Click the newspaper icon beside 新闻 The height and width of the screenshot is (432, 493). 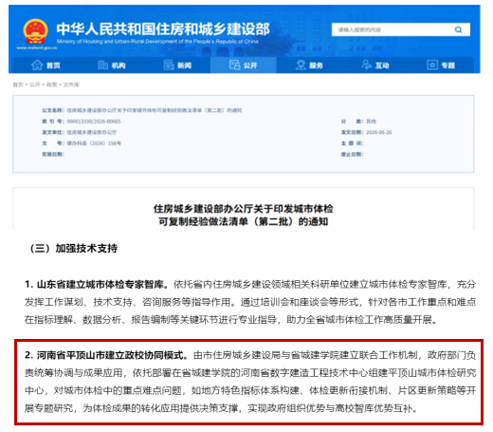coord(169,65)
